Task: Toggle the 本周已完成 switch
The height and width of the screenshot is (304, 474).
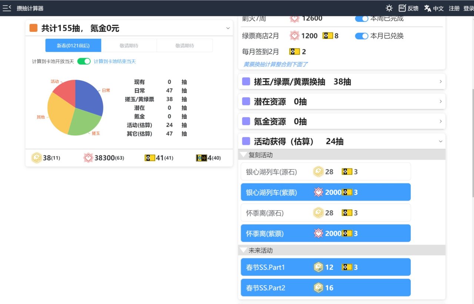Action: click(362, 18)
